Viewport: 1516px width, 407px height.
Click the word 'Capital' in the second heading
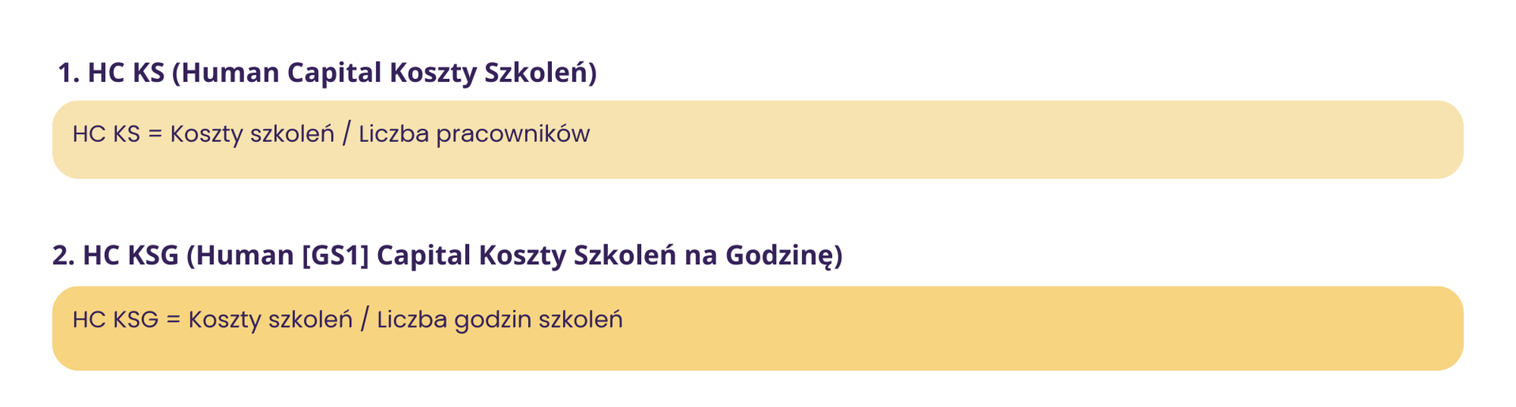coord(424,256)
